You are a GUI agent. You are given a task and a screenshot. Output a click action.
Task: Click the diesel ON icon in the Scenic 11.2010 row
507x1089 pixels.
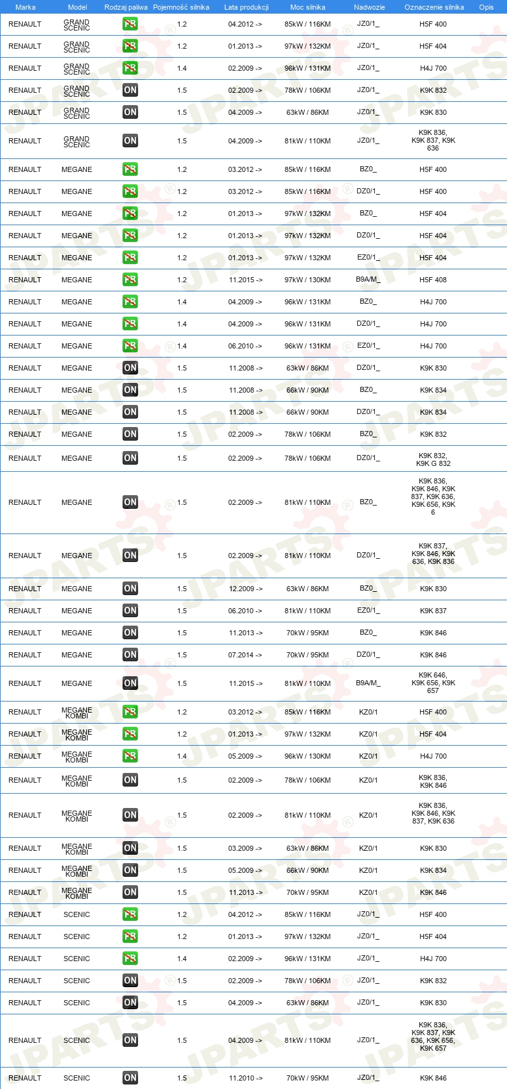pyautogui.click(x=130, y=1078)
